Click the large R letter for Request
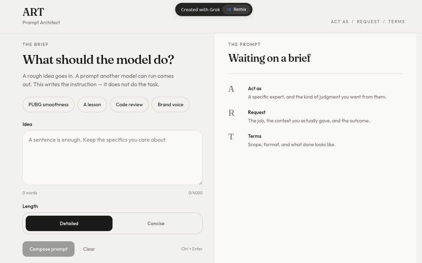 point(231,113)
